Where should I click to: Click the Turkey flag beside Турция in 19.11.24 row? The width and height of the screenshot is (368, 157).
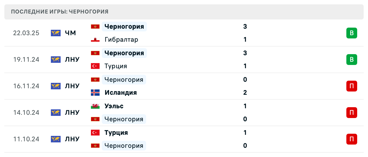pyautogui.click(x=95, y=66)
